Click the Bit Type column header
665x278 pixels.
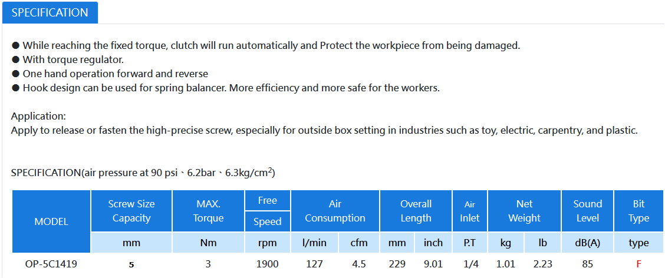(x=638, y=211)
